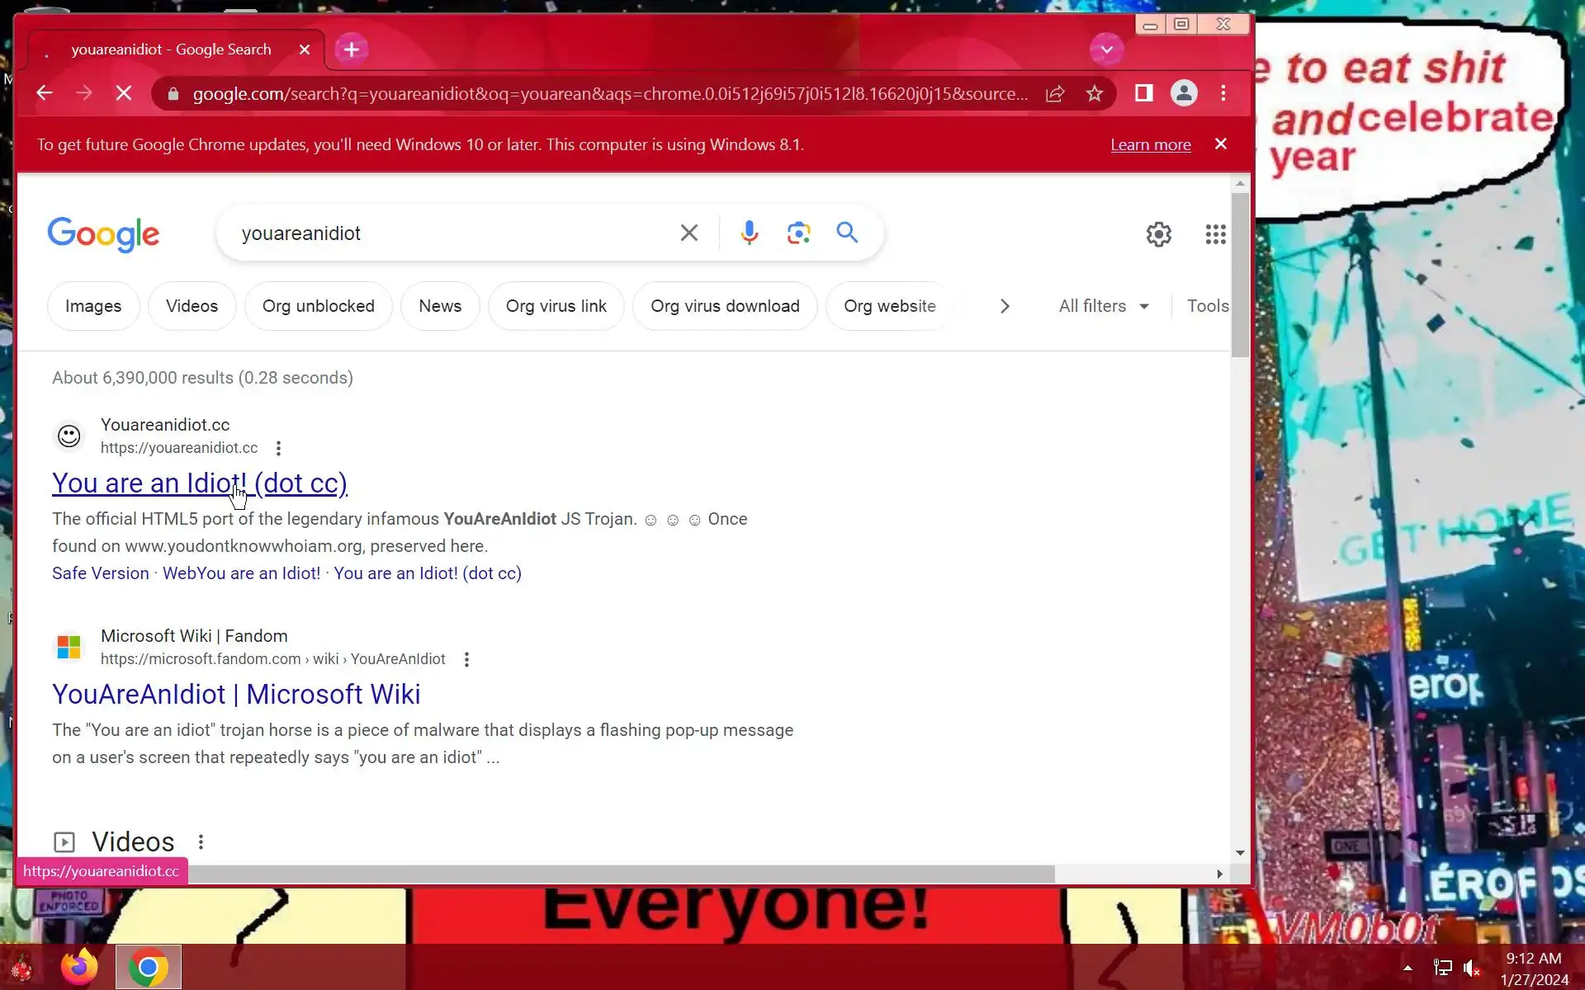Open the Google apps grid
The height and width of the screenshot is (990, 1585).
point(1215,234)
